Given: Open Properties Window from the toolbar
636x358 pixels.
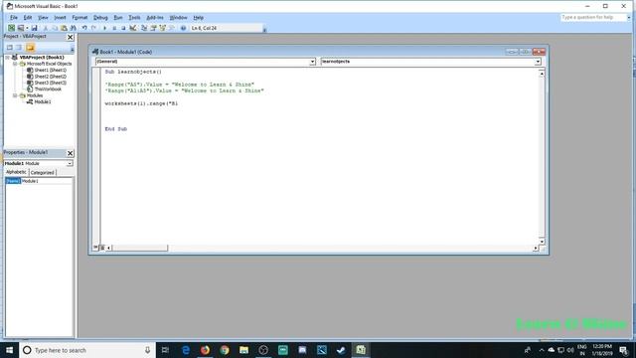Looking at the screenshot, I should tap(153, 28).
